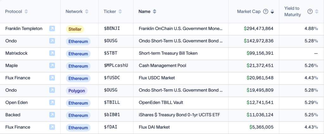
Task: Open Maple external link icon
Action: tap(52, 66)
